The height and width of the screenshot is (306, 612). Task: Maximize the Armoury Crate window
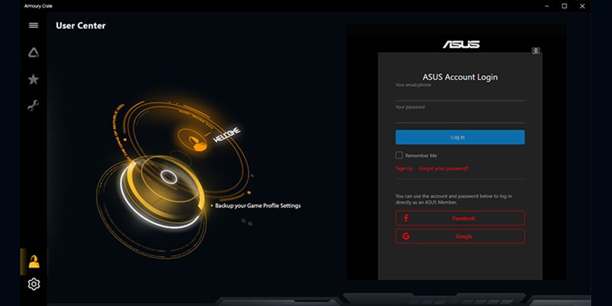coord(564,6)
